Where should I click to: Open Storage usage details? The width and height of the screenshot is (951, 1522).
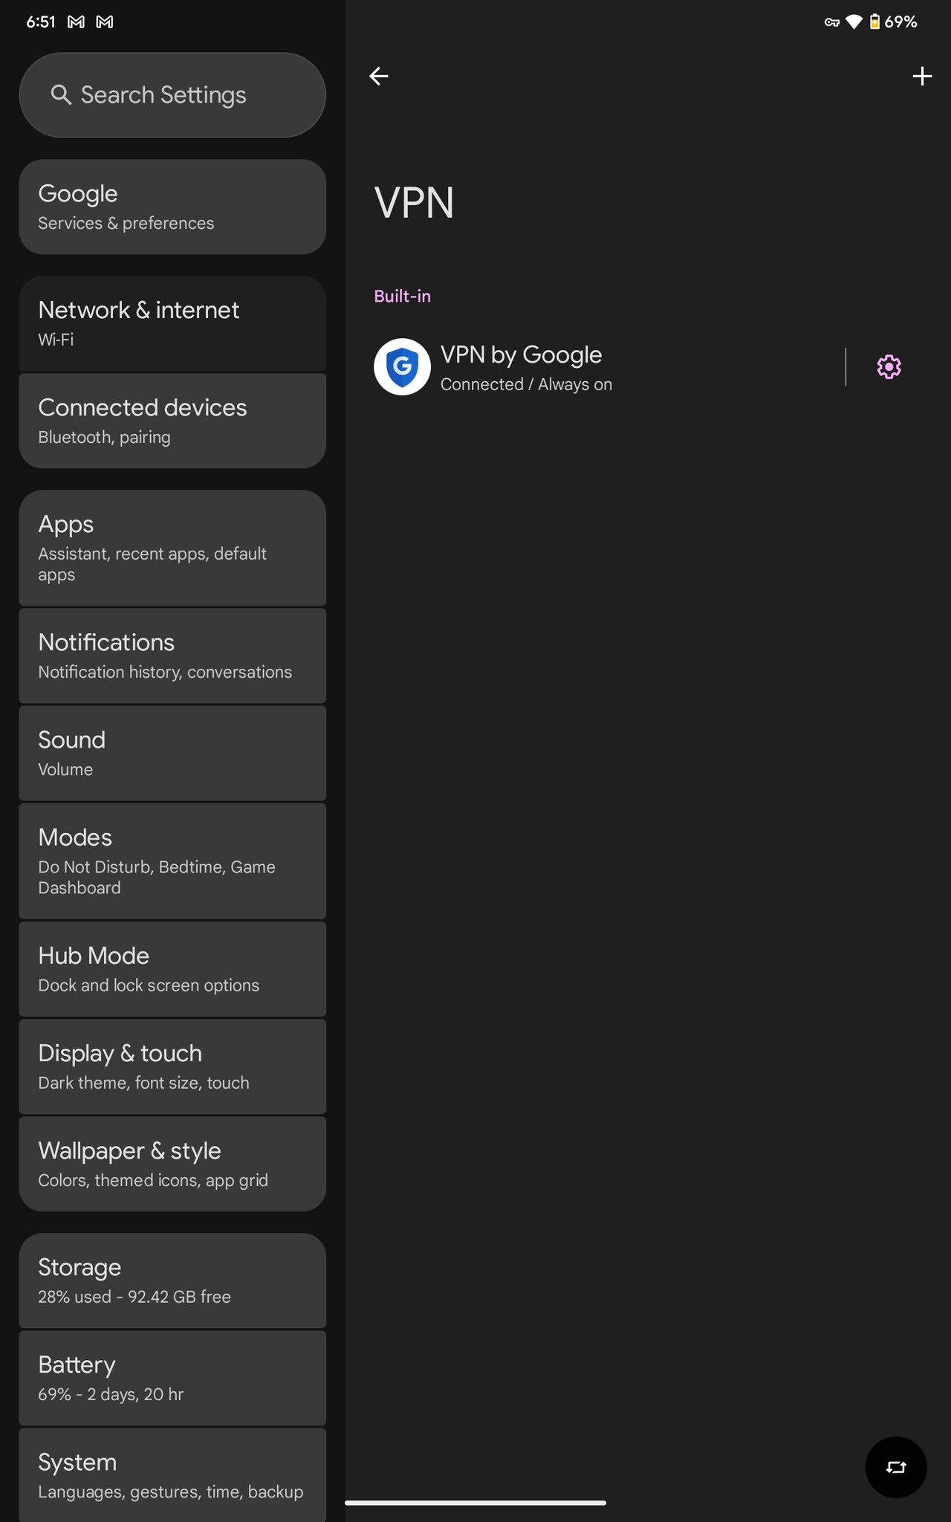click(x=172, y=1280)
